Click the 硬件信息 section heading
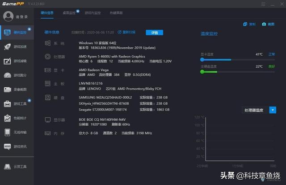 52,32
